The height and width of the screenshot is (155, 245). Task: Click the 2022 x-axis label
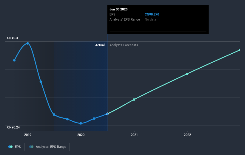point(187,135)
